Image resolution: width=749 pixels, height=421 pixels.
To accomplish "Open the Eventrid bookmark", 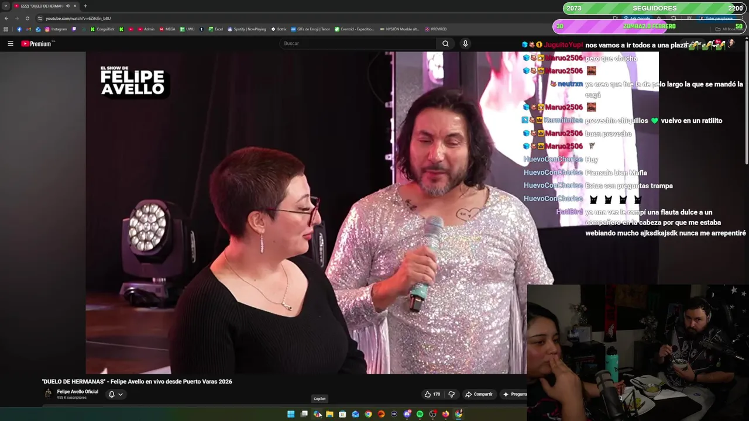I will (x=353, y=29).
